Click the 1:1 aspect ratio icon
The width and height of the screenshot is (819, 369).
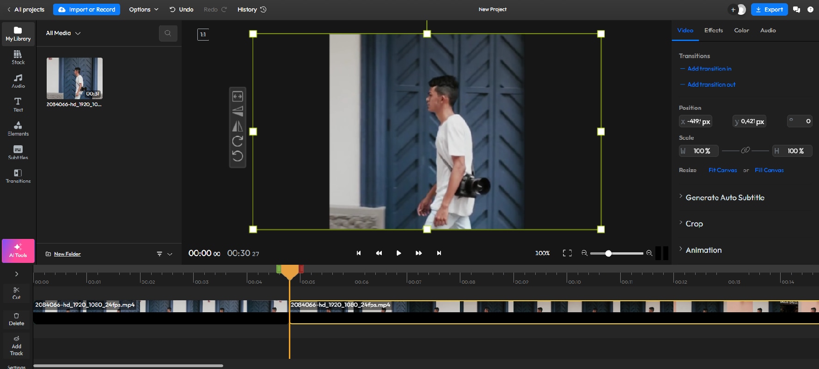click(203, 35)
